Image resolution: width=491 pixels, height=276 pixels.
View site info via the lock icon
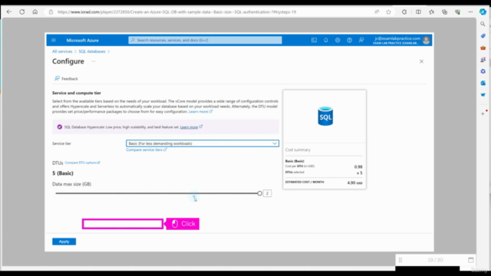pyautogui.click(x=51, y=12)
